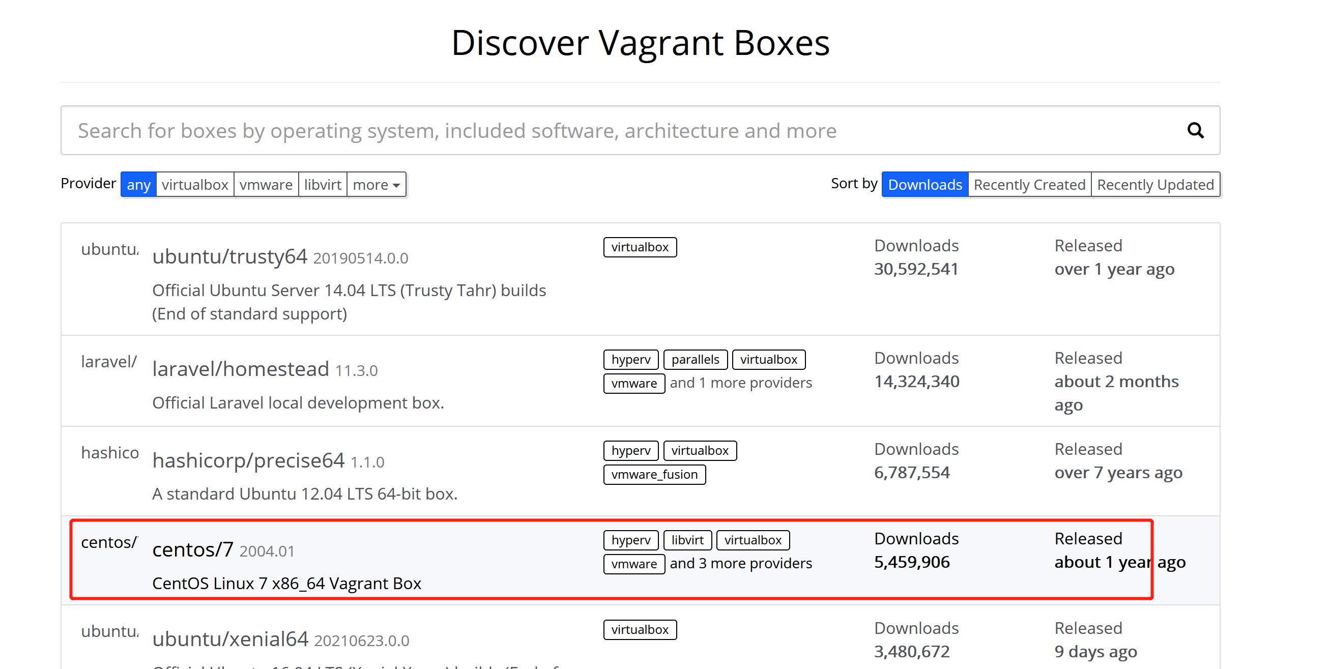Filter boxes by virtualbox provider
Screen dimensions: 1329x669
click(195, 185)
